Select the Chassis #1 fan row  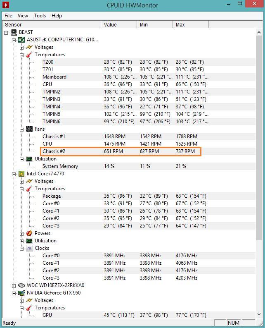[148, 136]
